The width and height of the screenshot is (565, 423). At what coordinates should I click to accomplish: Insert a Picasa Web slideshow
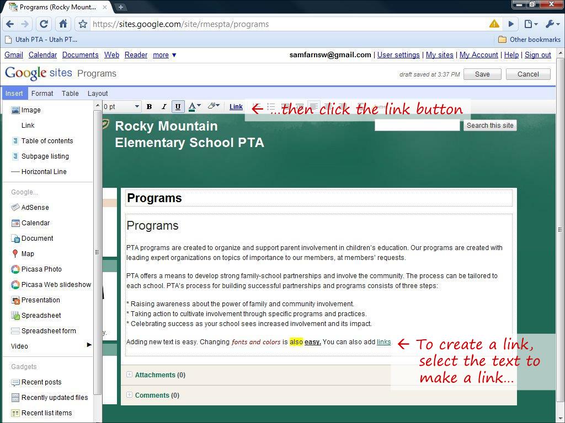51,285
